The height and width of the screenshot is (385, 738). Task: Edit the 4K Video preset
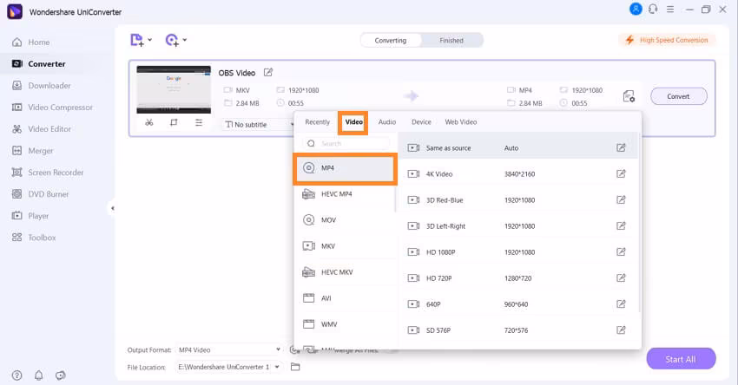(x=621, y=174)
